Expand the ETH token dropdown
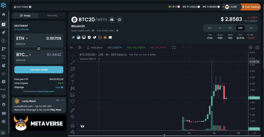Image resolution: width=264 pixels, height=137 pixels. point(22,38)
